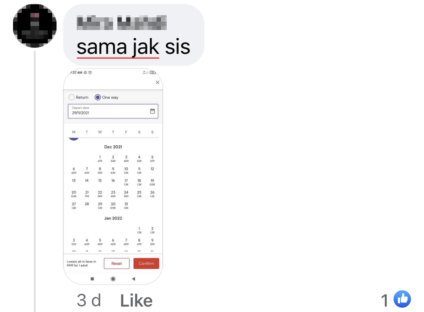Click the blurred commenter name
The image size is (424, 312).
122,23
